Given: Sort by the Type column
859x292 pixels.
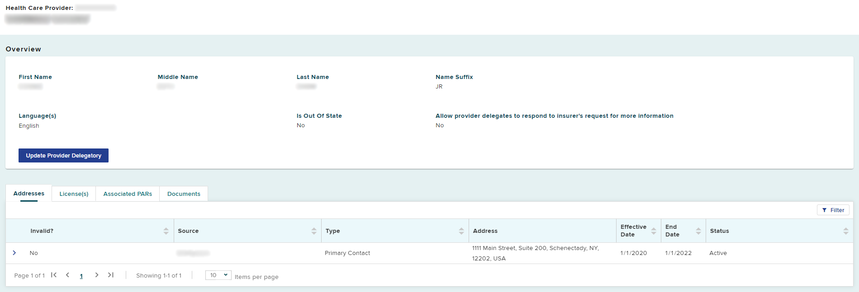Looking at the screenshot, I should pos(461,231).
